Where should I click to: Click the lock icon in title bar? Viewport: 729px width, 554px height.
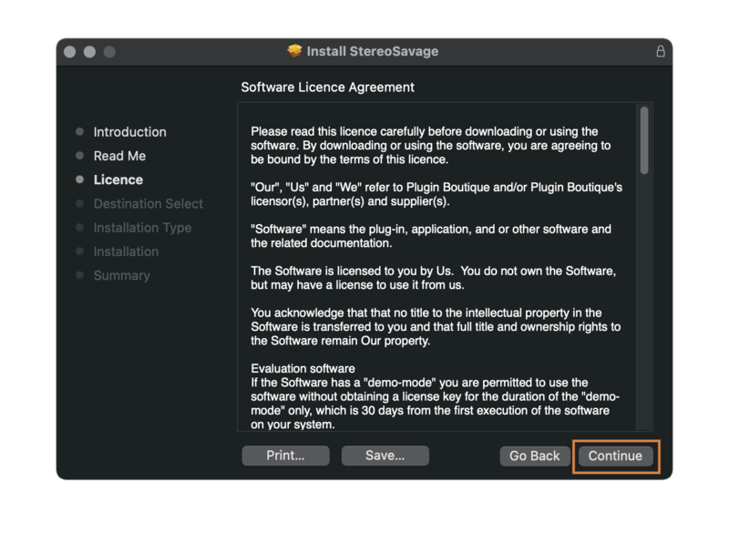pyautogui.click(x=661, y=52)
